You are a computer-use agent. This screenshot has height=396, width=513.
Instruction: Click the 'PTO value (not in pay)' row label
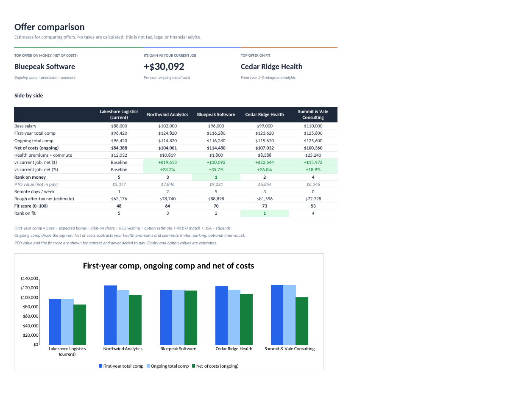click(x=36, y=184)
